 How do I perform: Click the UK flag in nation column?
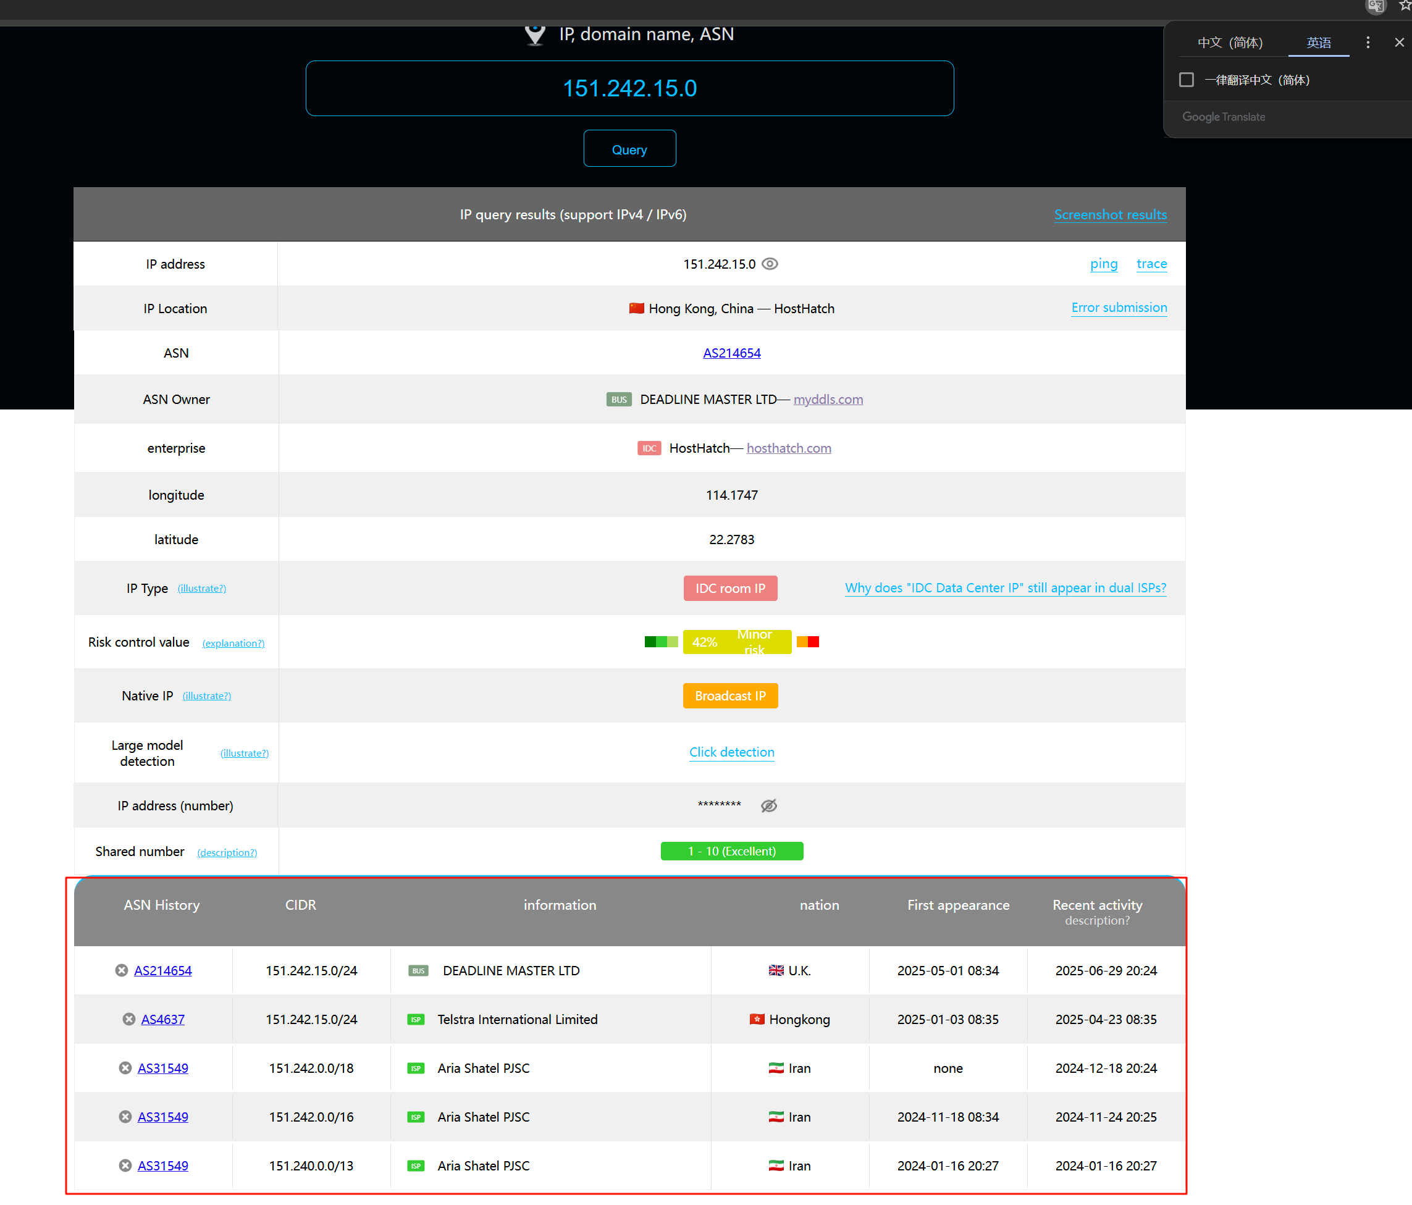pos(776,970)
